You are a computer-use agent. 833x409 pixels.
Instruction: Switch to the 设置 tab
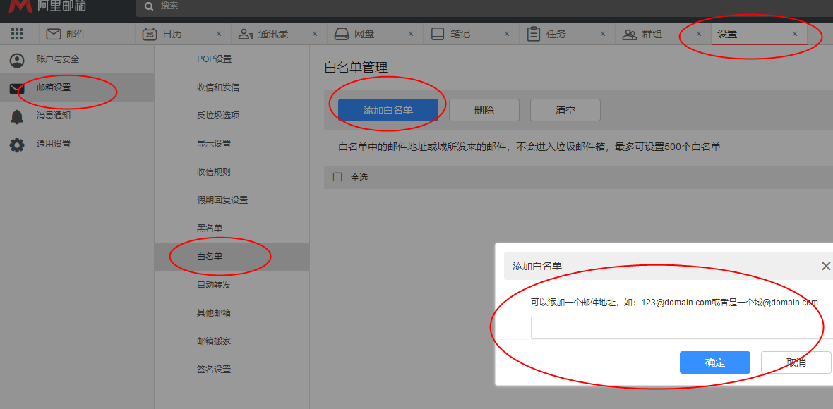(x=727, y=34)
